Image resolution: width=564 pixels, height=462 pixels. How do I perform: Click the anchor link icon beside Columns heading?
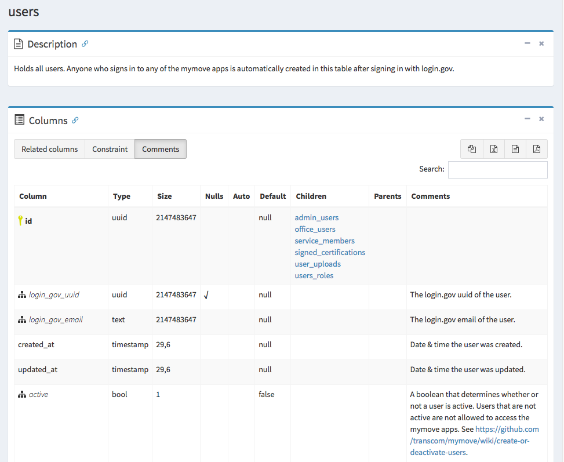[74, 121]
